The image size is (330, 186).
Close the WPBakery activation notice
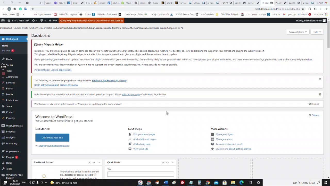coord(320,94)
